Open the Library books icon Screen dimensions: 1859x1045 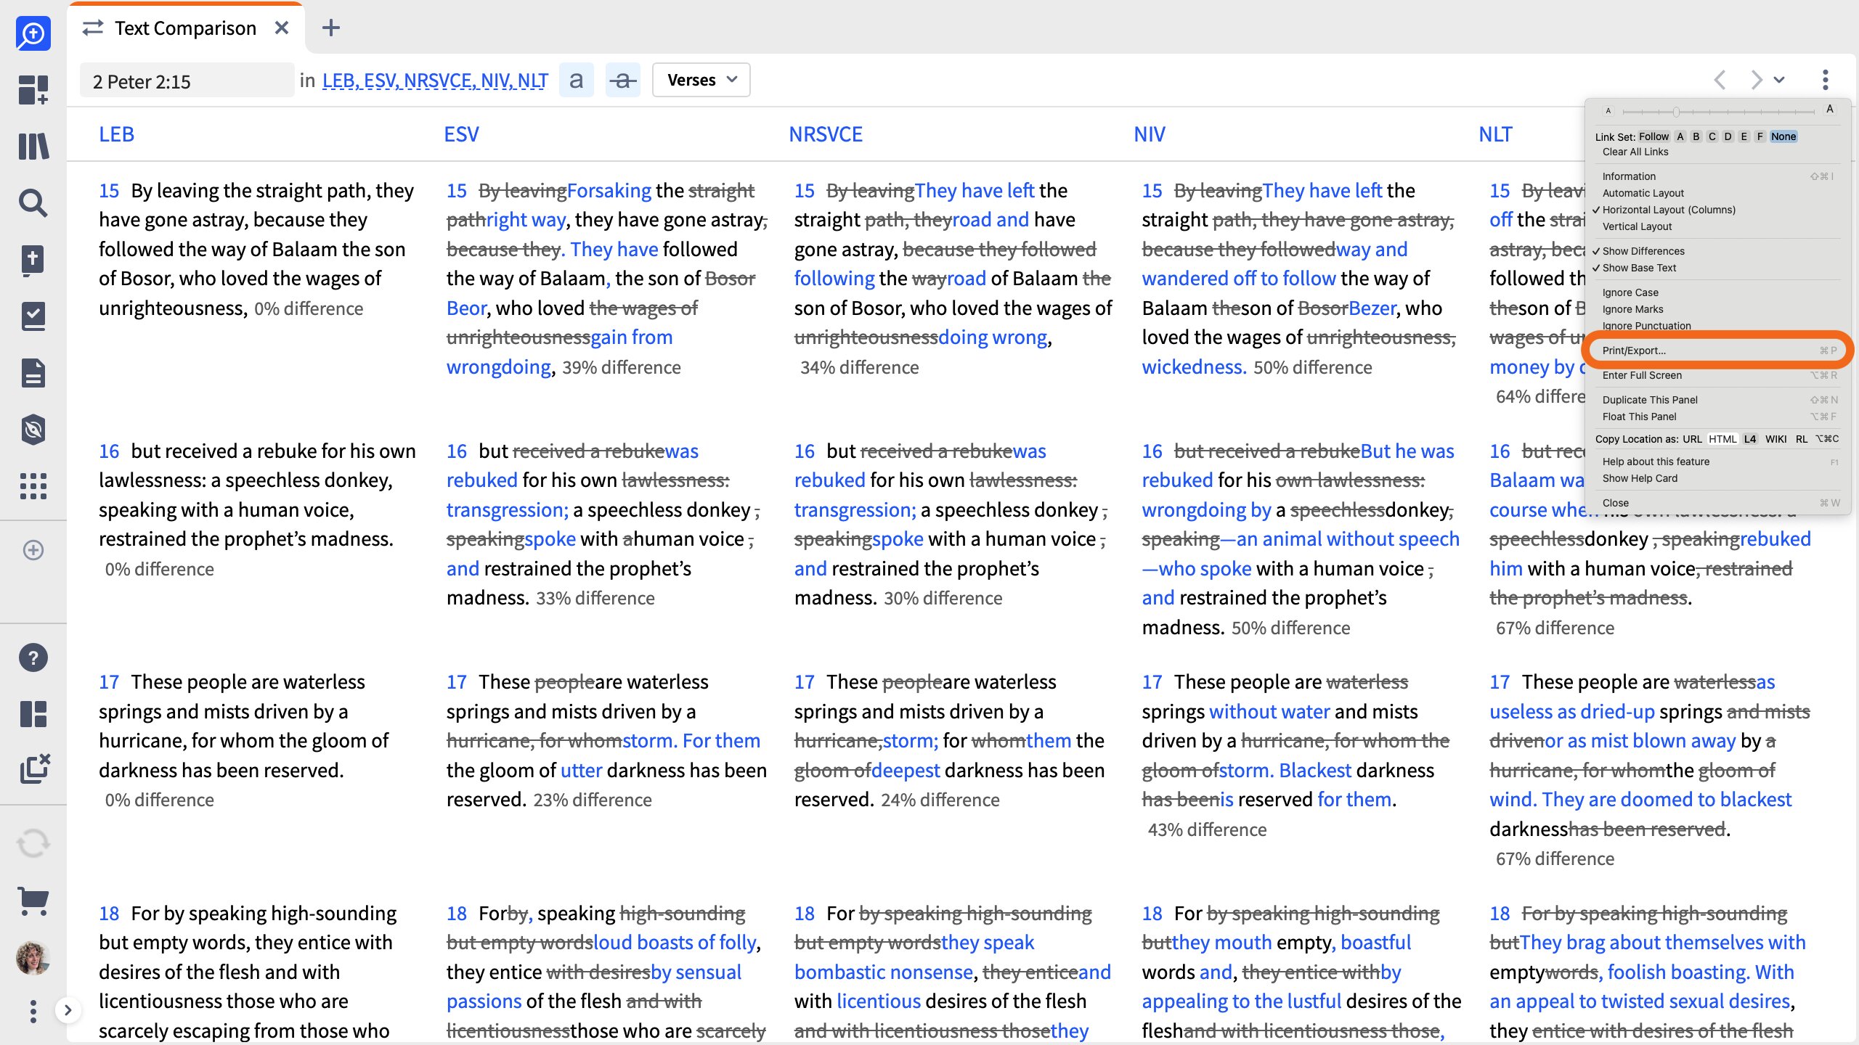coord(33,147)
